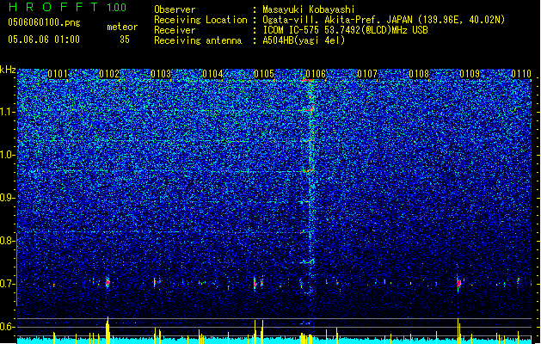Click the 0107 time marker
The width and height of the screenshot is (541, 344).
click(x=367, y=74)
